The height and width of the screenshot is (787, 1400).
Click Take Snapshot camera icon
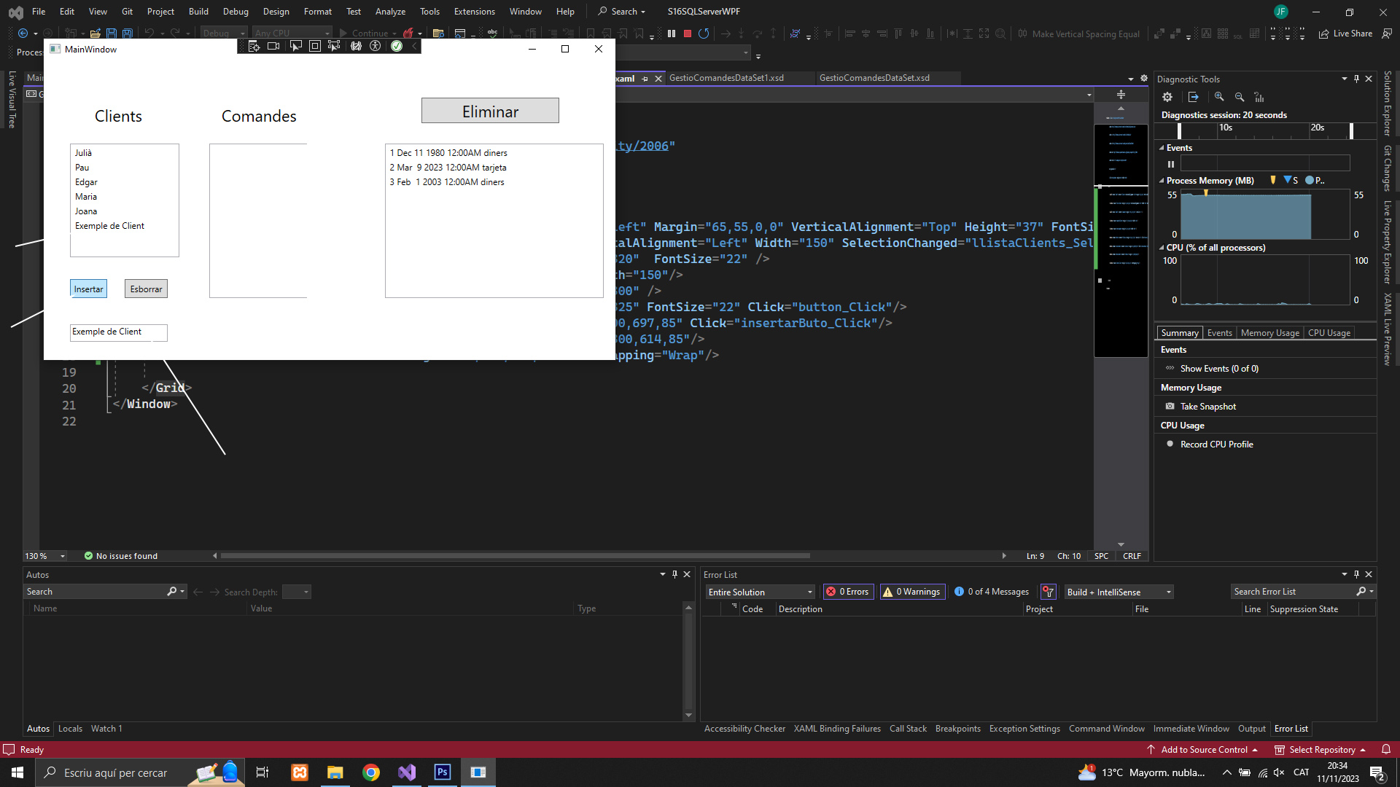click(1170, 407)
